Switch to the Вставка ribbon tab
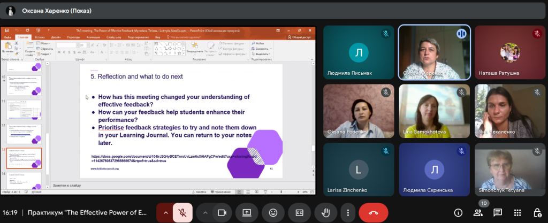Viewport: 548px width, 223px height. pos(37,37)
